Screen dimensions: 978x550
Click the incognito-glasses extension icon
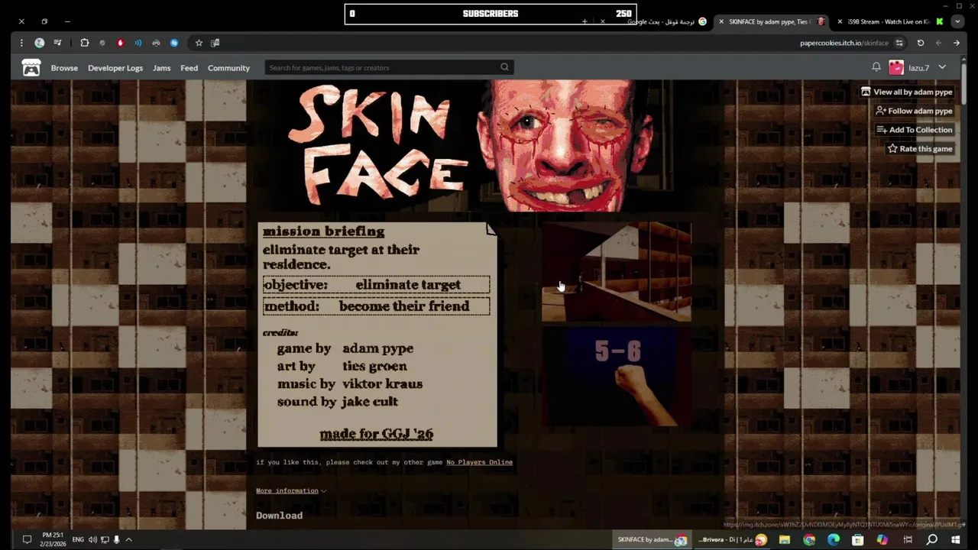[x=156, y=43]
